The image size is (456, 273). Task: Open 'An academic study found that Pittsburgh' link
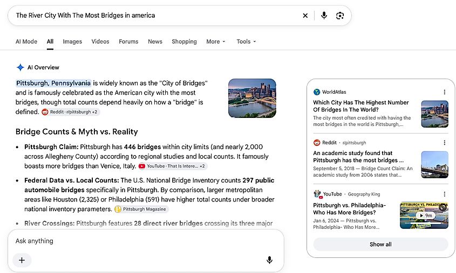point(358,157)
